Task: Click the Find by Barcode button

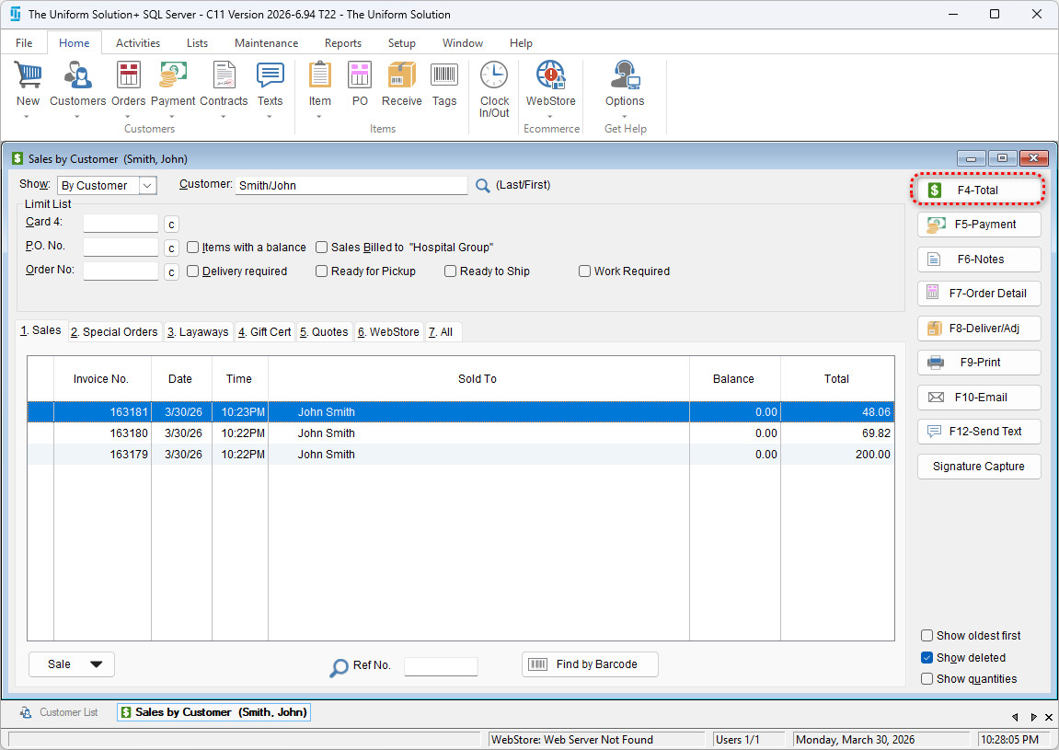Action: 590,664
